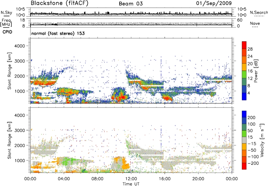Click the 01/Sep/2009 date text
This screenshot has height=186, width=268.
pos(214,3)
